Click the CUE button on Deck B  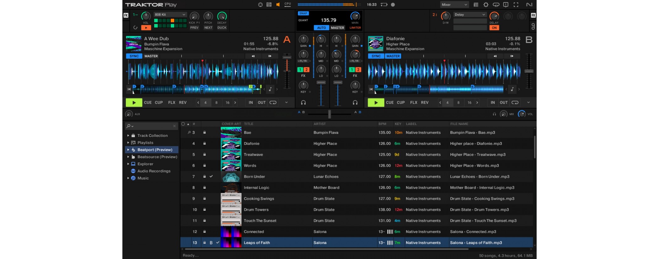pyautogui.click(x=390, y=103)
